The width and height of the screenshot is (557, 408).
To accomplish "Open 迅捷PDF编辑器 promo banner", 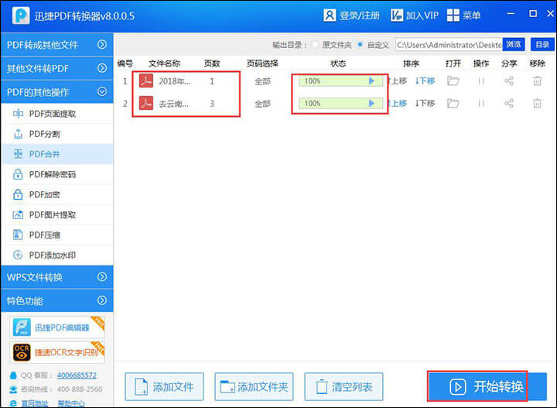I will (x=57, y=327).
